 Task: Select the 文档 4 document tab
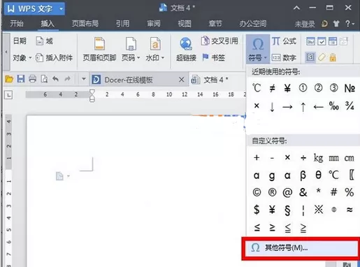click(x=215, y=80)
